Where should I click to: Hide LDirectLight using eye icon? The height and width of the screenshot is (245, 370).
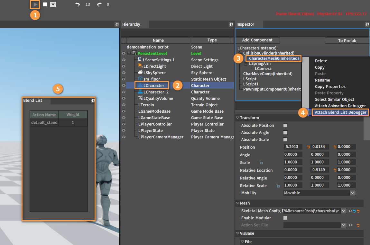pos(124,66)
